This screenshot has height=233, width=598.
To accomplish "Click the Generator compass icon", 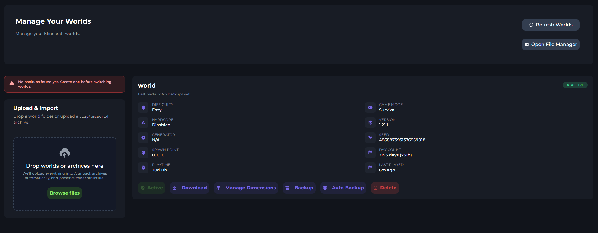I will pyautogui.click(x=143, y=138).
